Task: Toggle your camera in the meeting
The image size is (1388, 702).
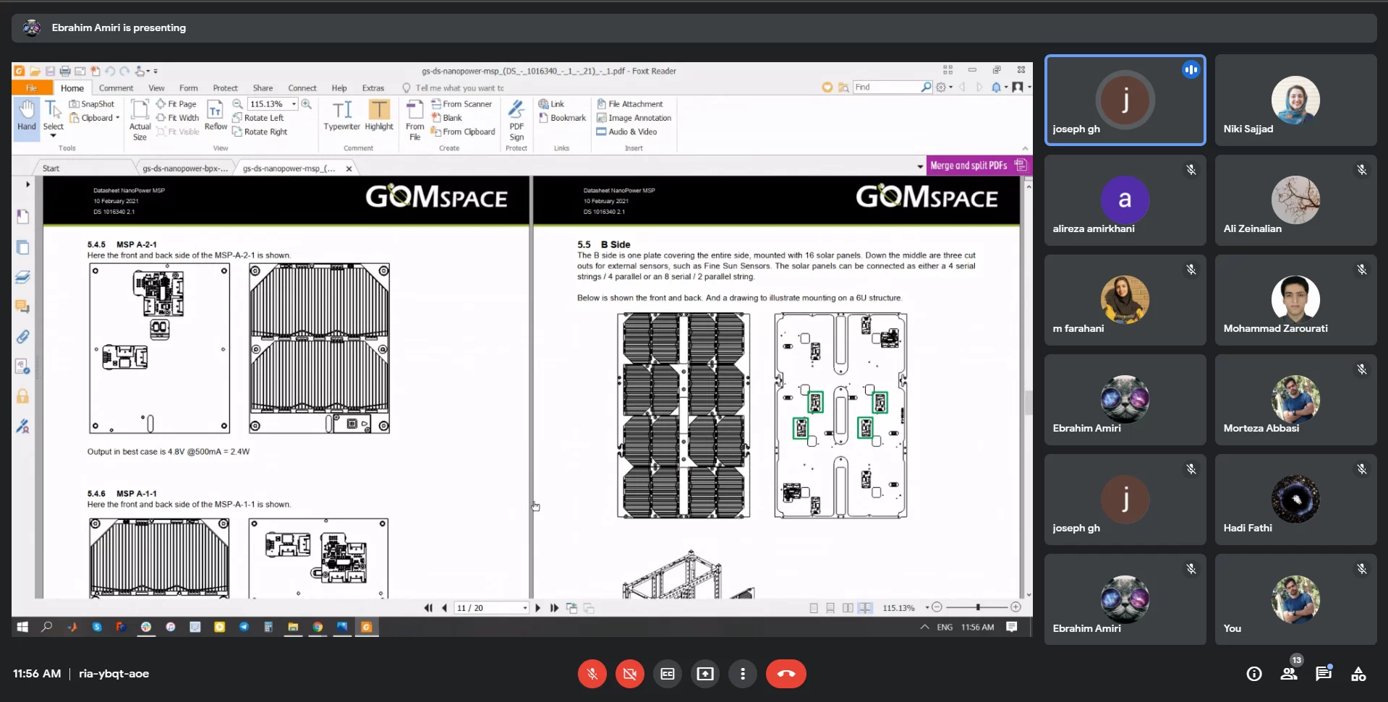Action: click(x=629, y=674)
